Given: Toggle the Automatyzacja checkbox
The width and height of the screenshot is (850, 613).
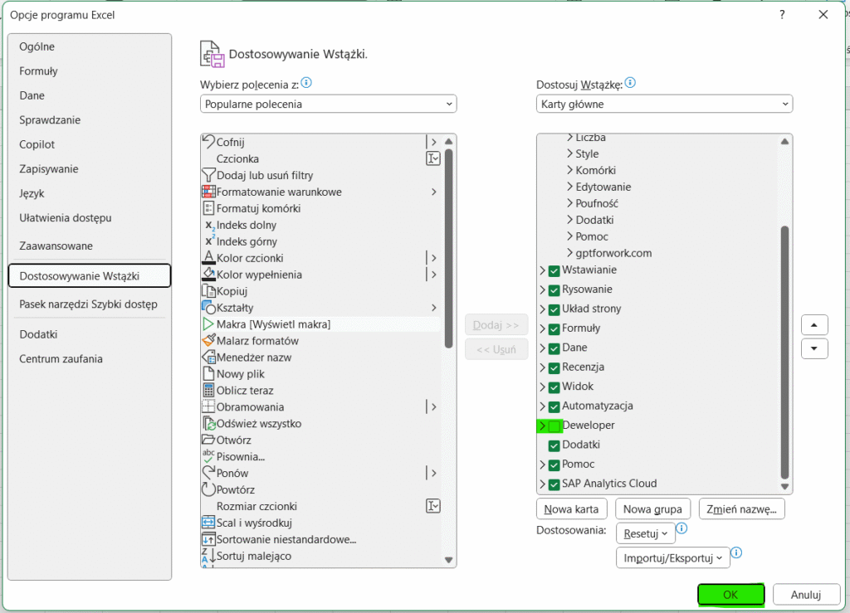Looking at the screenshot, I should [554, 406].
